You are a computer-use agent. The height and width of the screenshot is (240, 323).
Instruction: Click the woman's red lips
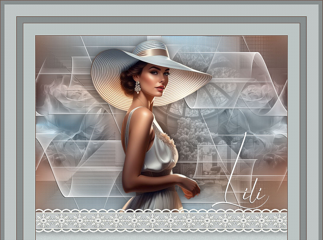click(160, 88)
